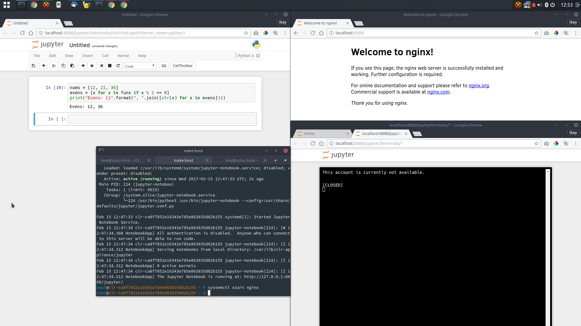
Task: Open the power menu icon in tray
Action: [553, 5]
